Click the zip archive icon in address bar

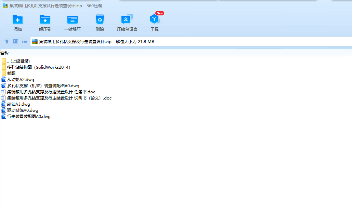coord(35,41)
